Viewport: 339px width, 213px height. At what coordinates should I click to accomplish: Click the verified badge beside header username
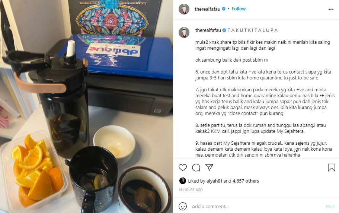(224, 9)
